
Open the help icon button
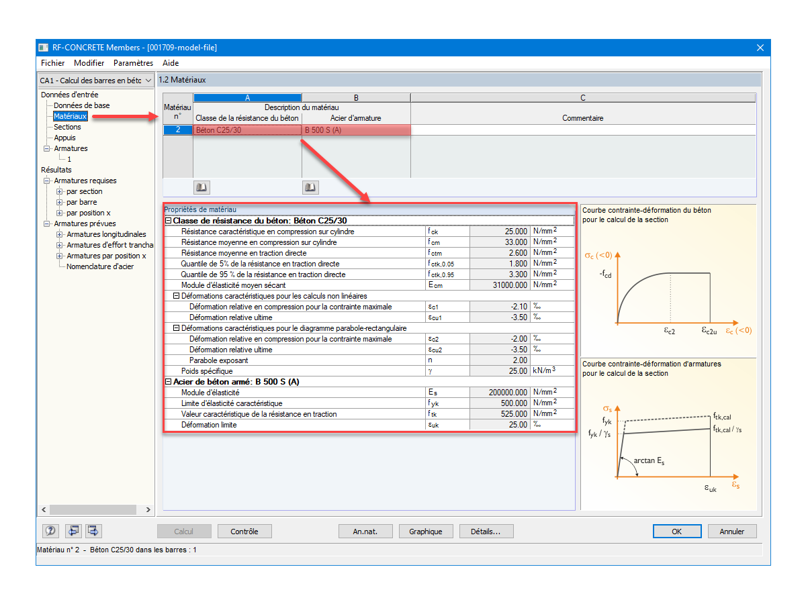coord(50,531)
